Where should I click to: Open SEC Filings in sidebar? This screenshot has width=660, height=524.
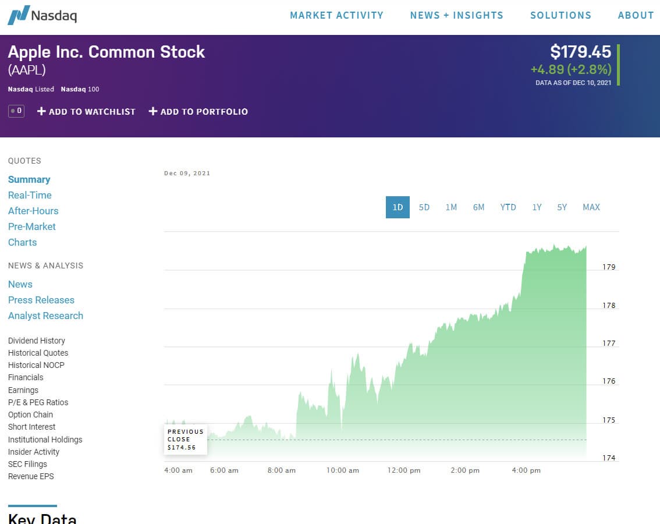27,464
